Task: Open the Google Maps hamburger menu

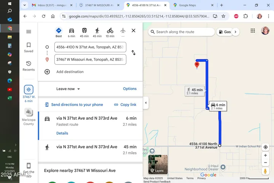Action: pyautogui.click(x=29, y=32)
